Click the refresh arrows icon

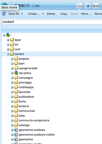tap(4, 14)
